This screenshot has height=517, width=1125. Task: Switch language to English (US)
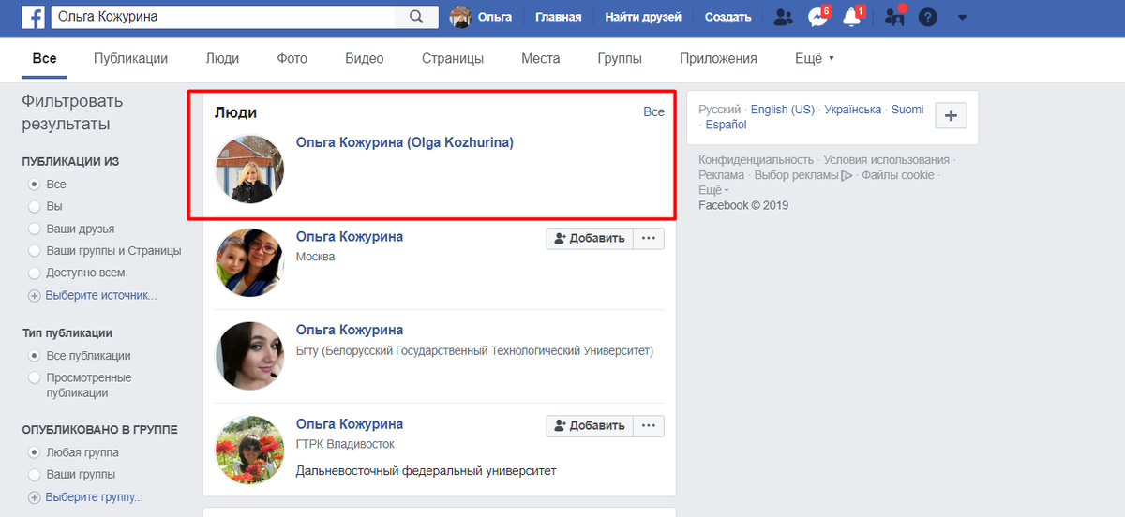pyautogui.click(x=783, y=110)
